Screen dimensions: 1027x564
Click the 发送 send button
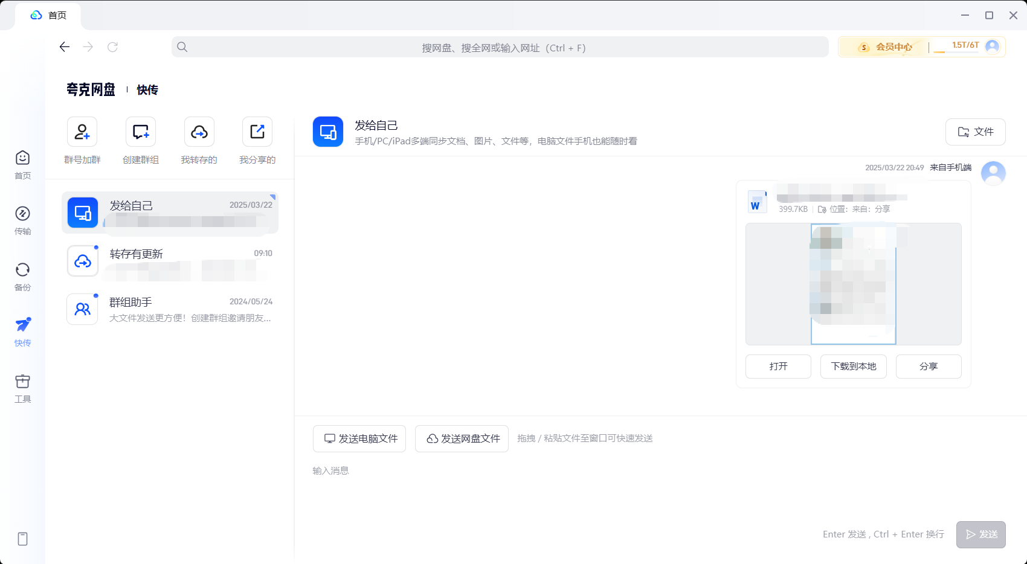tap(981, 534)
